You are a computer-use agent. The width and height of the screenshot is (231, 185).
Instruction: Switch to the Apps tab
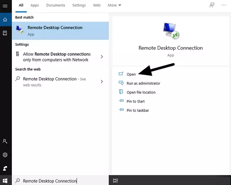[34, 5]
